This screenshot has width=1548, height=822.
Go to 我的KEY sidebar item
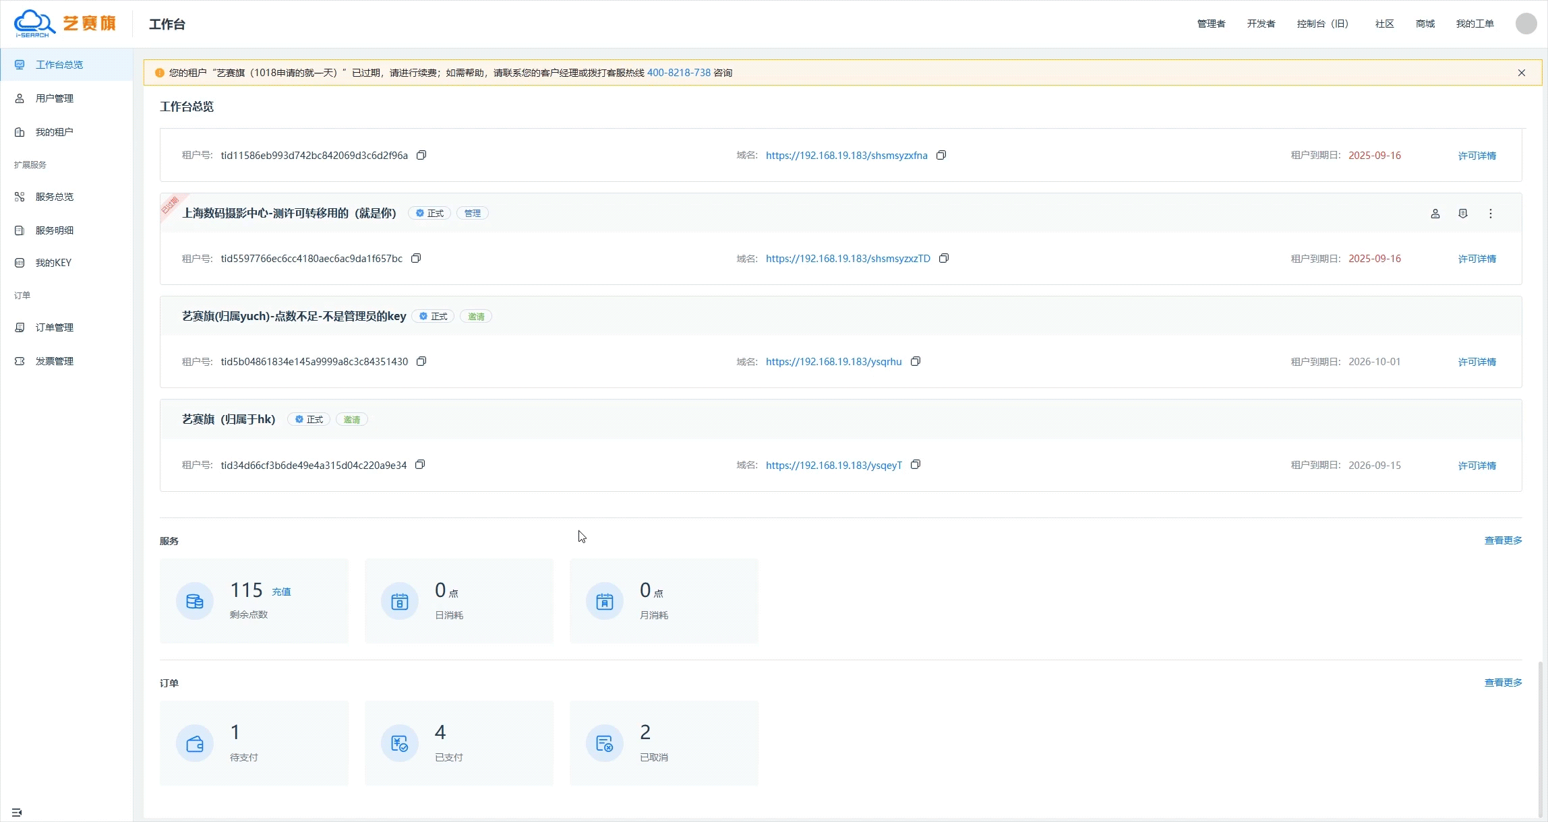click(53, 263)
